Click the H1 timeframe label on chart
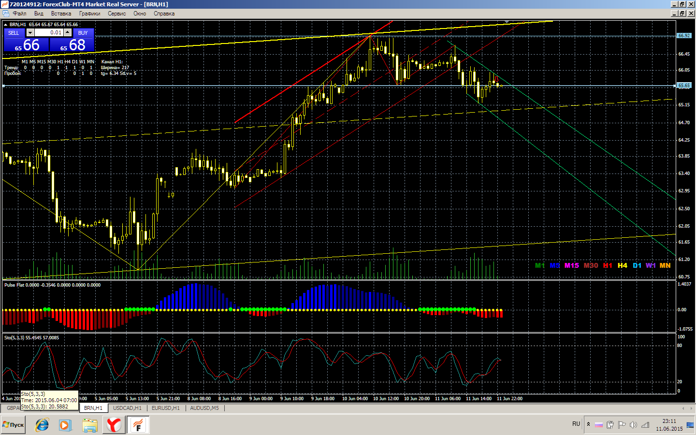This screenshot has width=696, height=435. tap(608, 265)
